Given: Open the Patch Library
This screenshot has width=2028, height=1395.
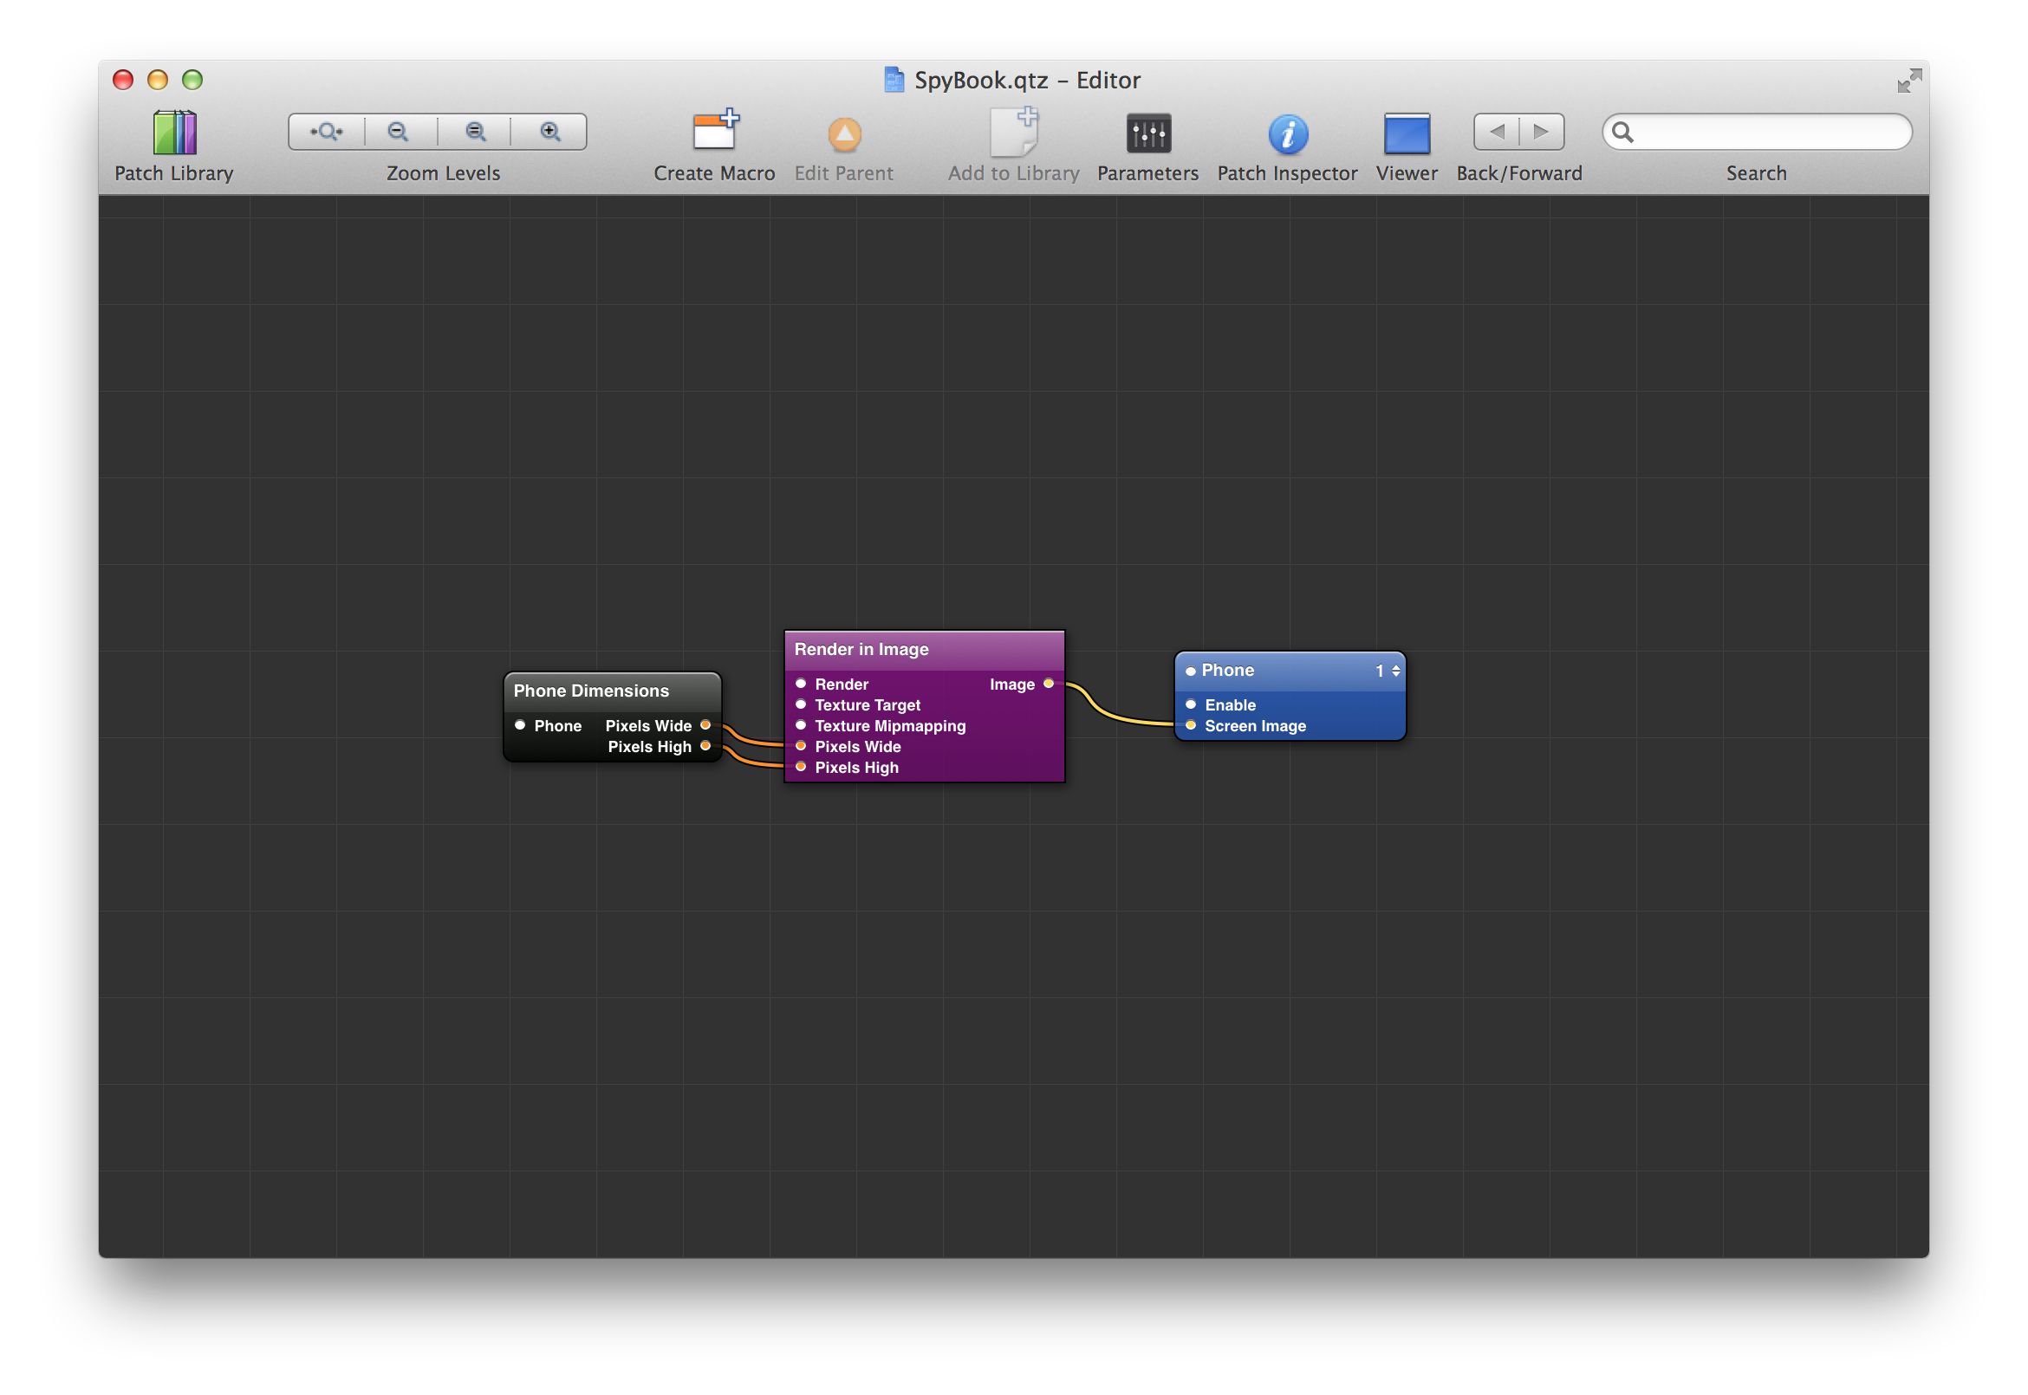Looking at the screenshot, I should click(175, 133).
